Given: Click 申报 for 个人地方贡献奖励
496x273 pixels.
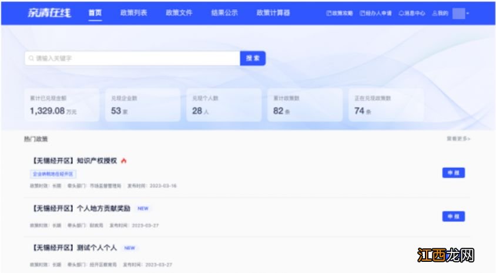Looking at the screenshot, I should pyautogui.click(x=453, y=217).
